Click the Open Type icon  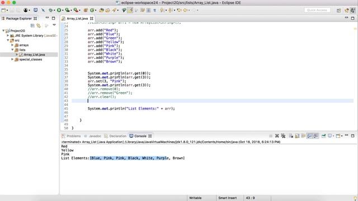pos(102,10)
